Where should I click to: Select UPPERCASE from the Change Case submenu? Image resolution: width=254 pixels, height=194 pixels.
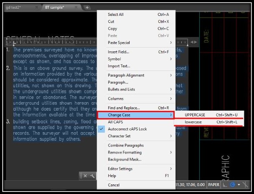(209, 115)
